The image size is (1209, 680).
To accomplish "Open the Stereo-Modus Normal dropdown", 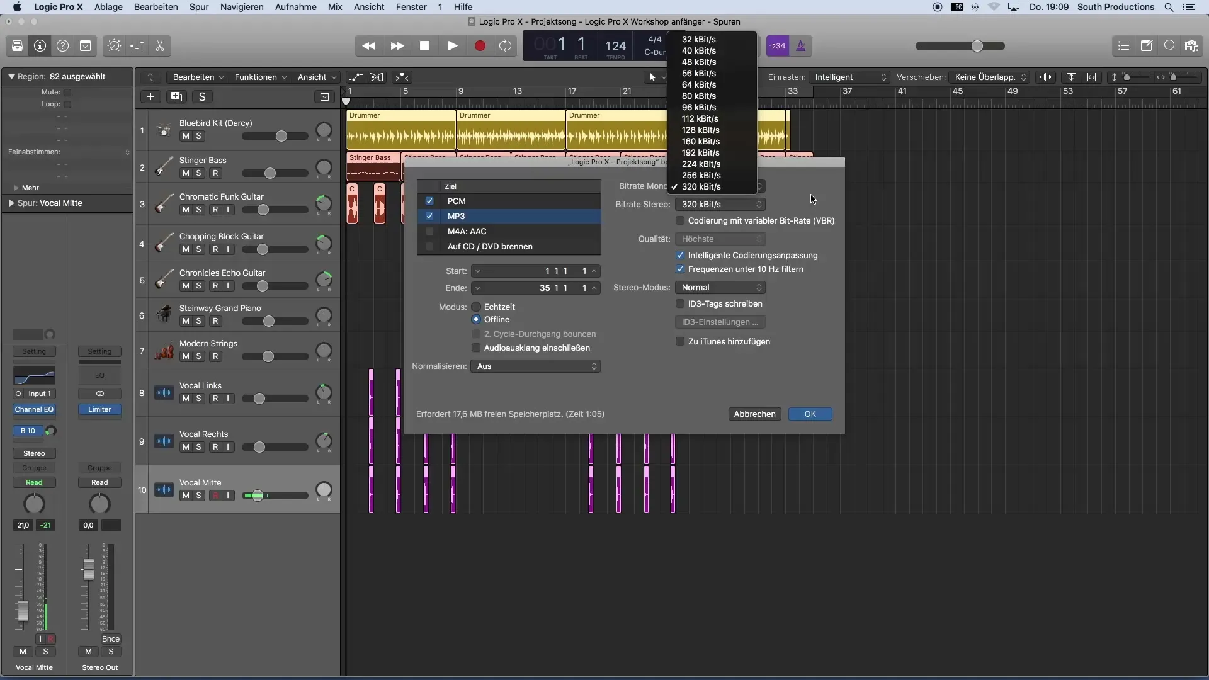I will pos(720,288).
